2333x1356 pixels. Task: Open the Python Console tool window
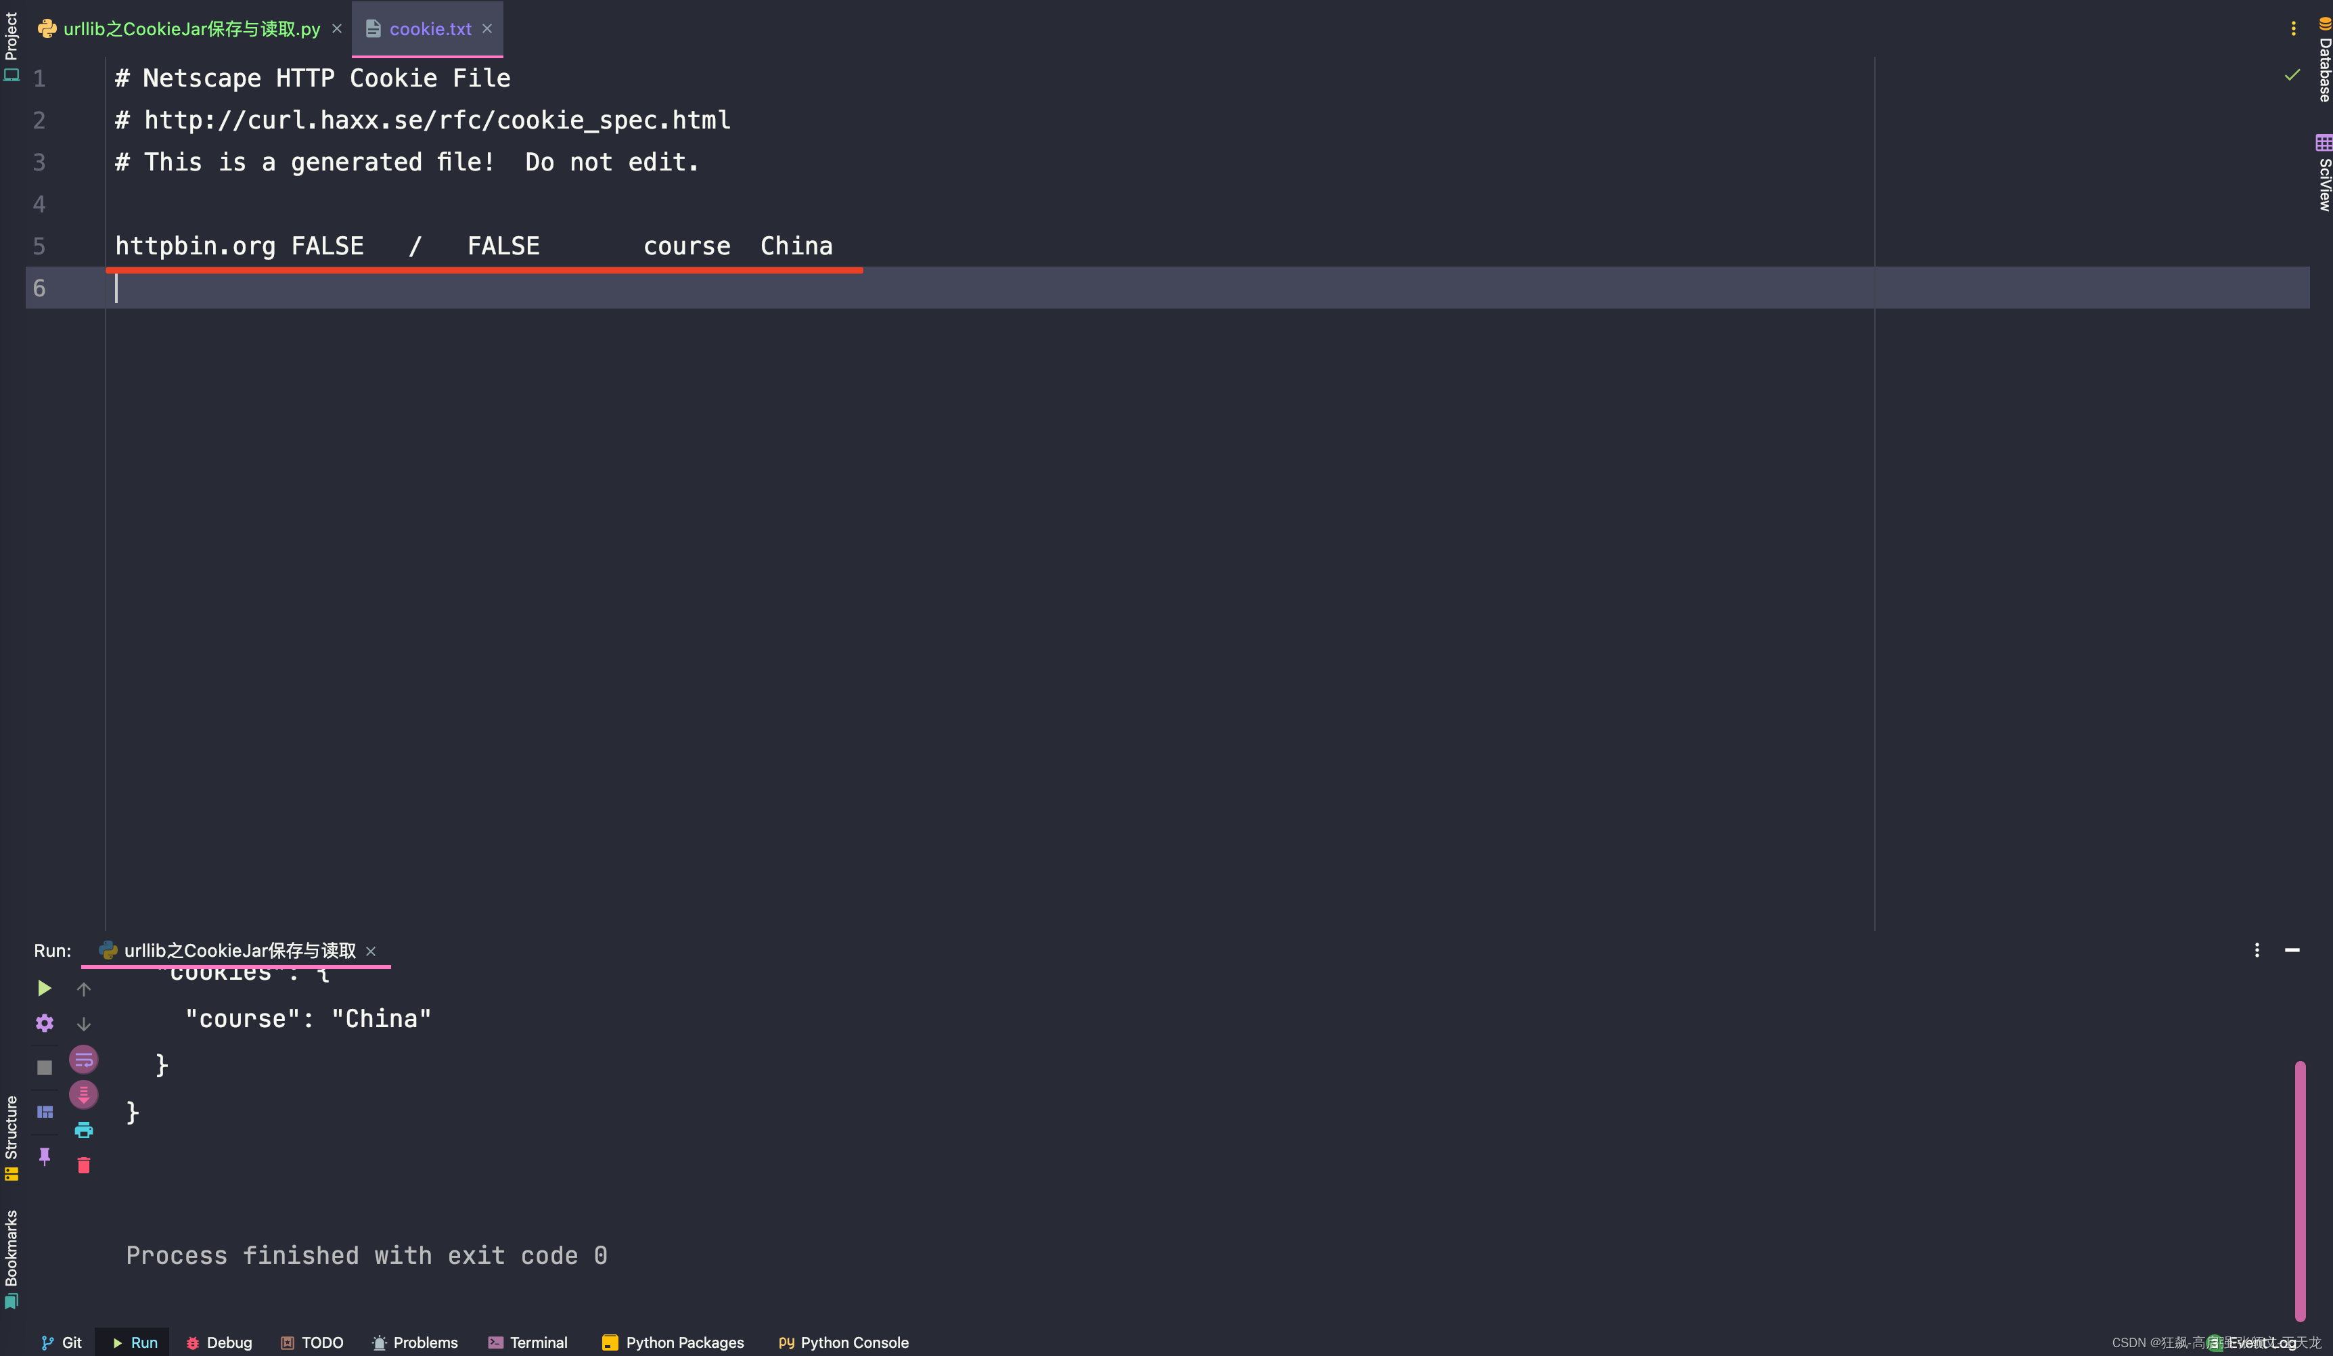pyautogui.click(x=843, y=1342)
